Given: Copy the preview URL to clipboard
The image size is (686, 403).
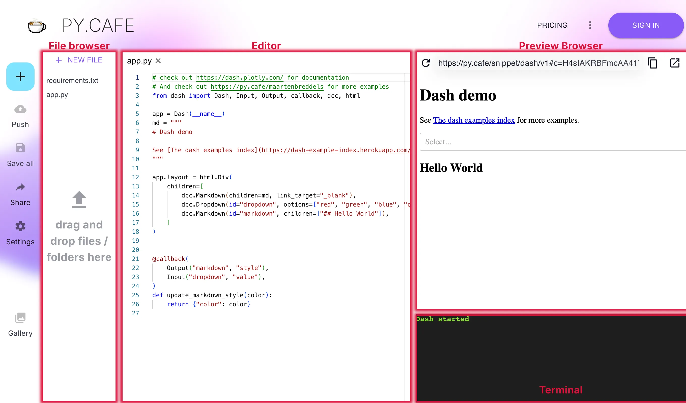Looking at the screenshot, I should [652, 63].
